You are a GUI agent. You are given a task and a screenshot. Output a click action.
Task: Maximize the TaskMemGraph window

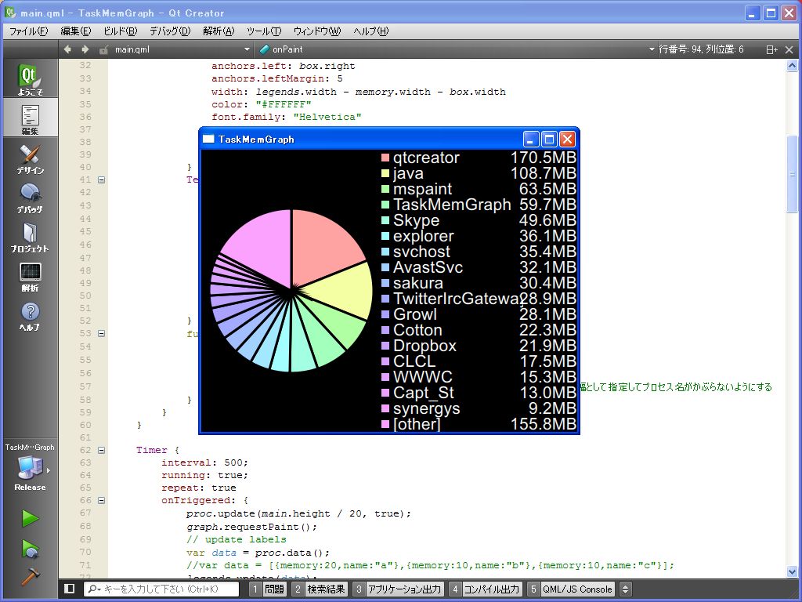pyautogui.click(x=549, y=140)
